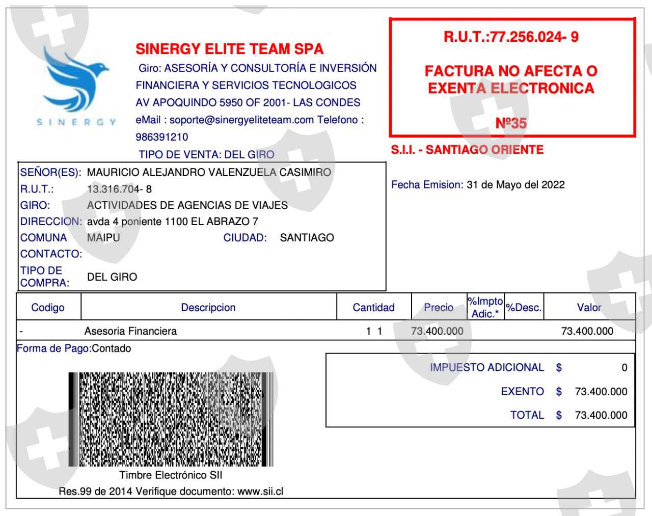
Task: Click the Asesoria Financiera line item
Action: (130, 331)
